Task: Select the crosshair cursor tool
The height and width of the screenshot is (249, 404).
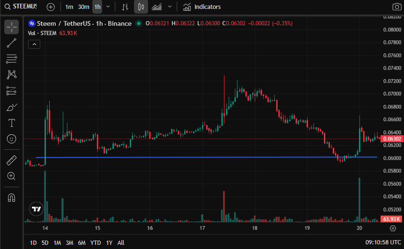Action: pos(11,27)
